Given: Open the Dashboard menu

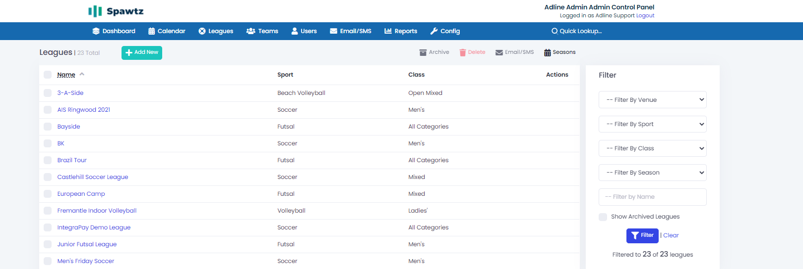Looking at the screenshot, I should [114, 31].
